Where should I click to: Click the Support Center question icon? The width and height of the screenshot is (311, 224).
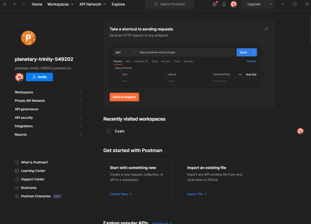pyautogui.click(x=17, y=179)
